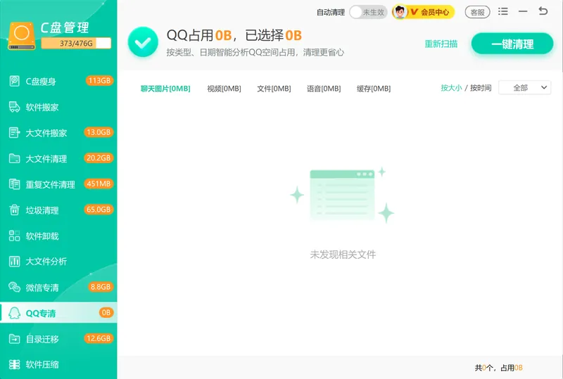Click the C盘管理 title text
This screenshot has width=563, height=379.
point(65,27)
